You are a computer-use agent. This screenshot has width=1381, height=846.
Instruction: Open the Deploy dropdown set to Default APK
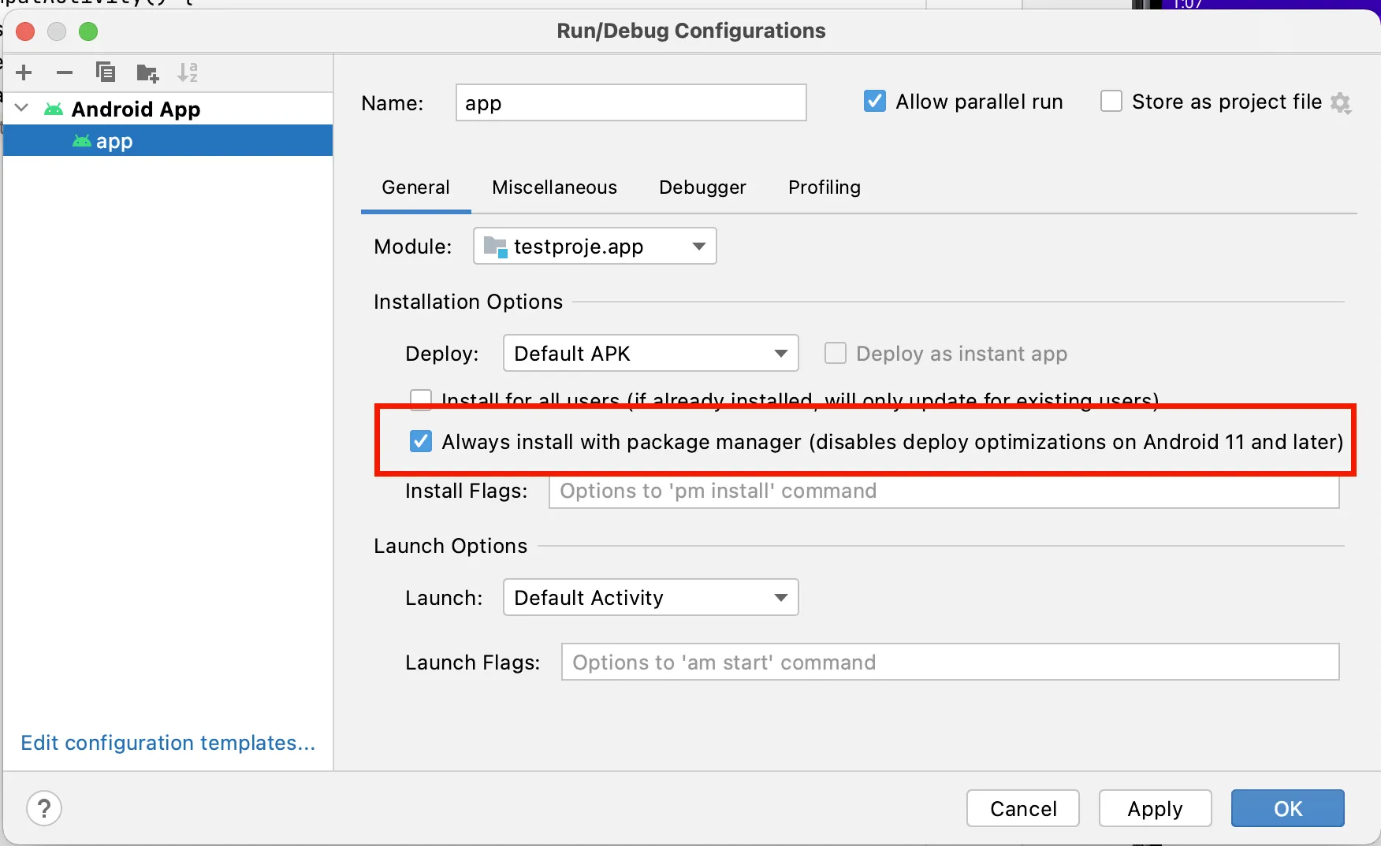pos(650,354)
